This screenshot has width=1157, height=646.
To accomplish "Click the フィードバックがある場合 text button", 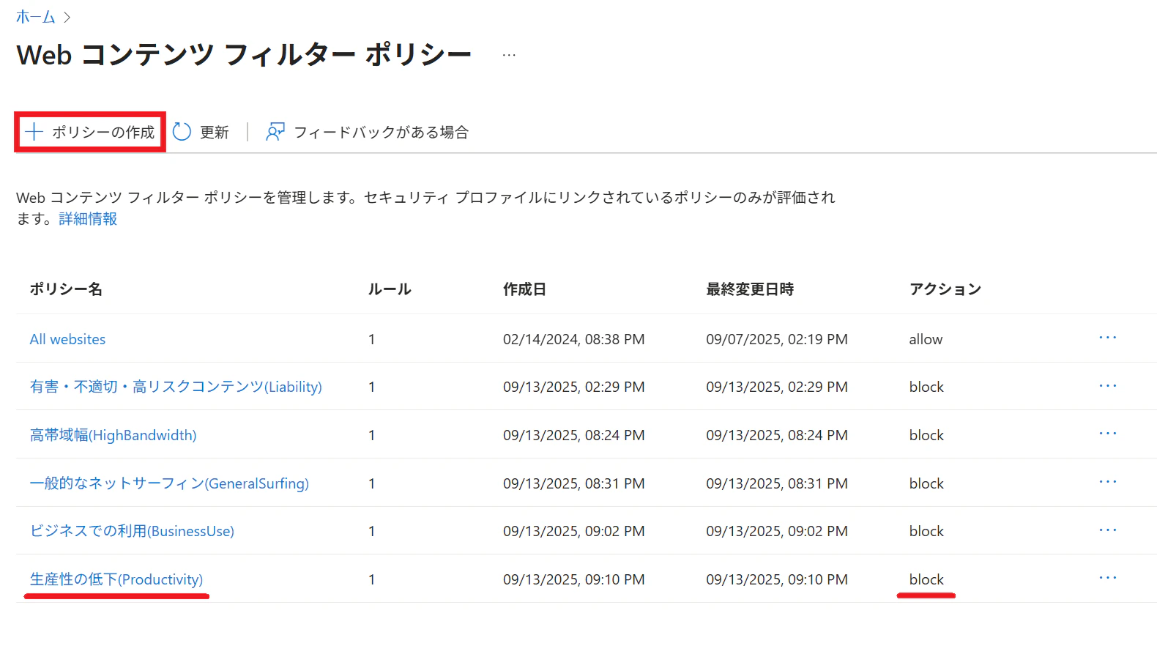I will [x=381, y=132].
